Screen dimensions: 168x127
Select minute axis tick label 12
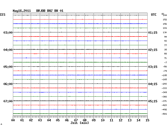120,120
